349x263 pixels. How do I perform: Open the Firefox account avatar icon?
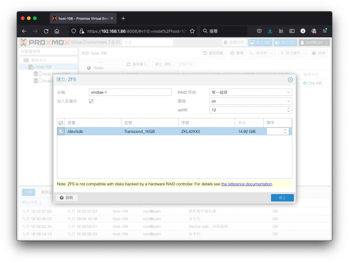point(303,31)
